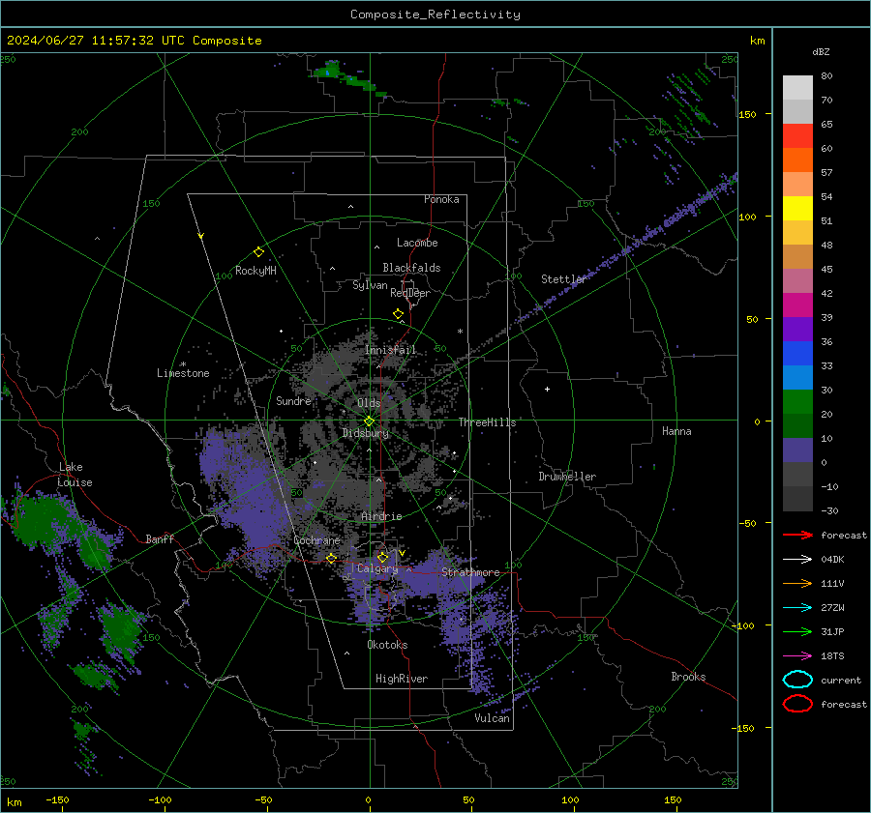
Task: Click the cyan 27ZW arrow in legend
Action: [x=797, y=608]
